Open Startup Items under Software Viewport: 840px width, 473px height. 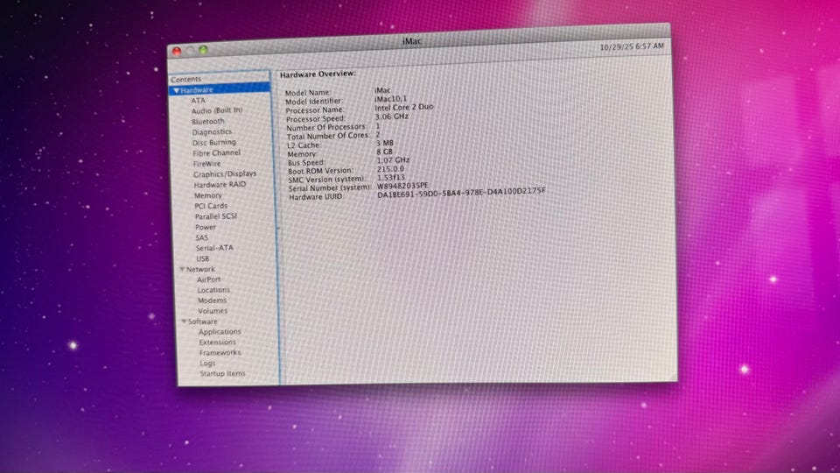[223, 373]
